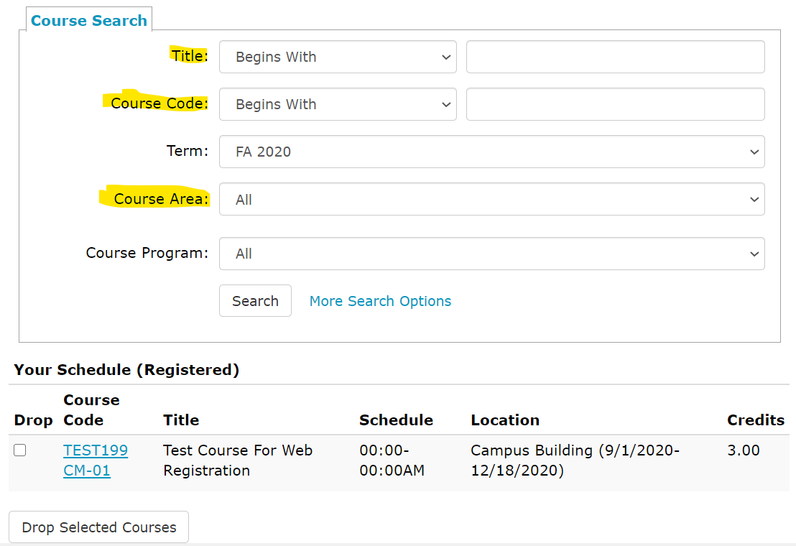This screenshot has height=546, width=796.
Task: Click the Course Code field label
Action: coord(159,103)
